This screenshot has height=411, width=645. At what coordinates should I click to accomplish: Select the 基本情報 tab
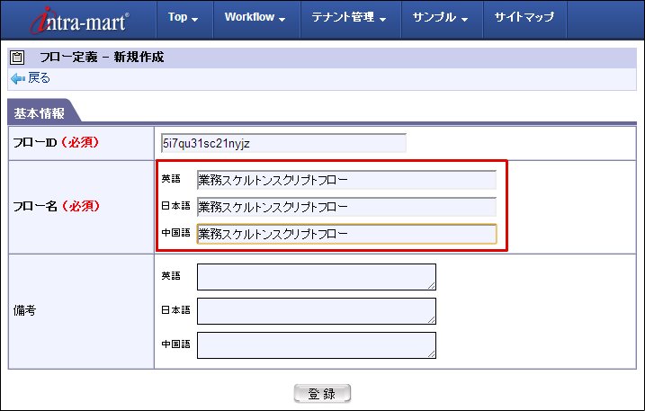[40, 113]
